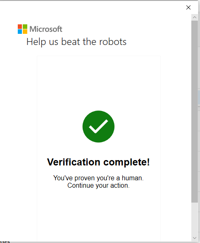Click the red square of the Microsoft logo

point(20,26)
